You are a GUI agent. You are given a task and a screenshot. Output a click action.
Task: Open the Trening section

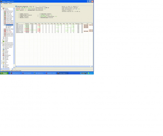pyautogui.click(x=6, y=40)
